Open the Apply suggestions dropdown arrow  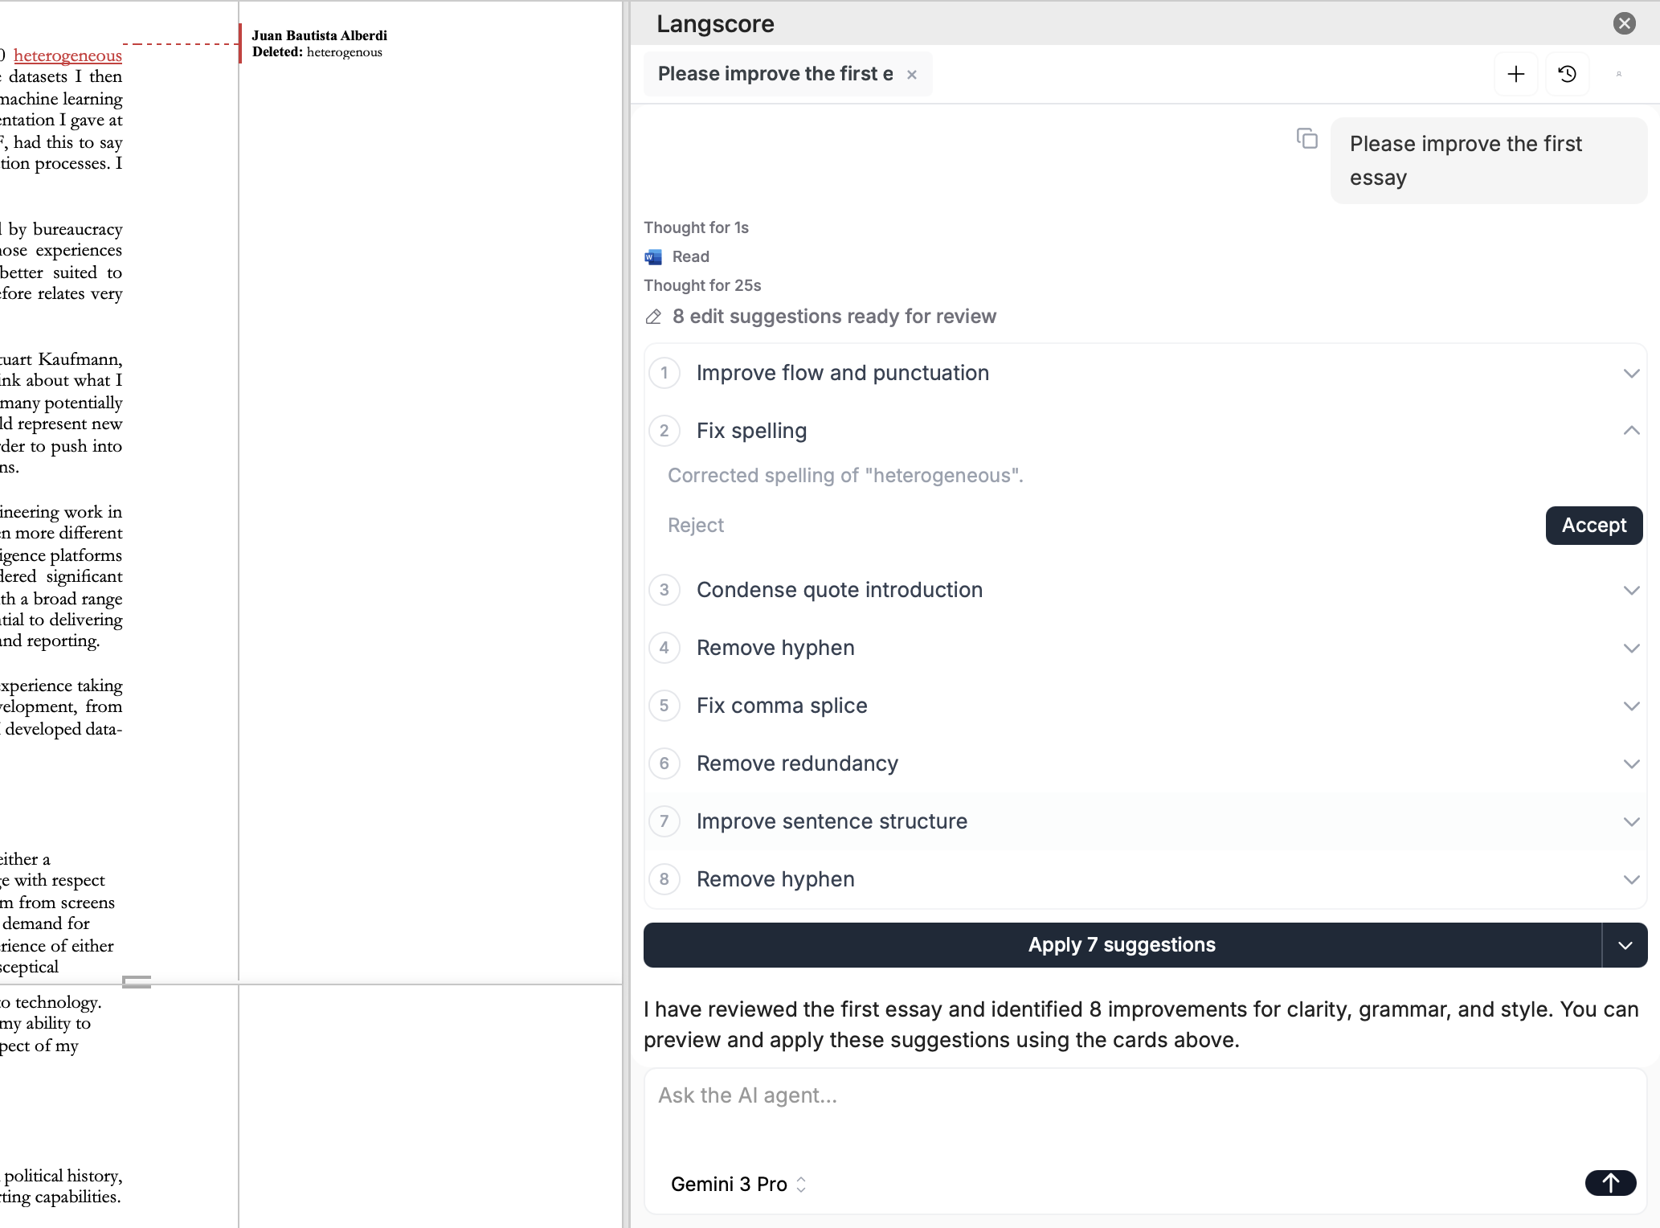click(x=1625, y=944)
